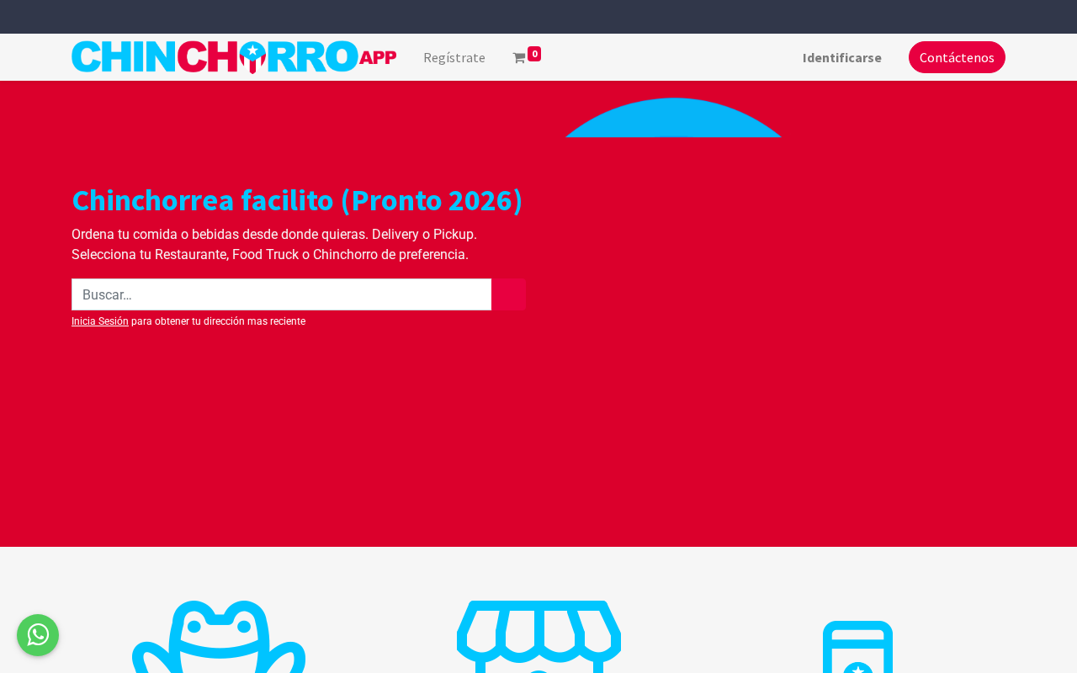Click heading Chinchorrea facilito (Pronto 2026)
Screen dimensions: 1077x673
tap(297, 200)
